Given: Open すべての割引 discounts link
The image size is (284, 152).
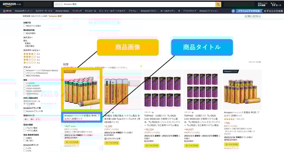Looking at the screenshot, I should point(29,104).
